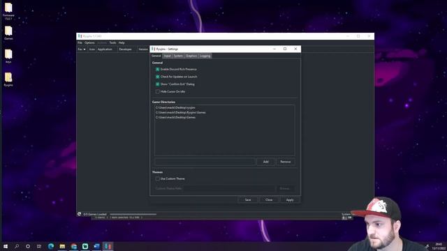Toggle Check for Updates on Launch checkbox
This screenshot has height=251, width=447.
(157, 77)
